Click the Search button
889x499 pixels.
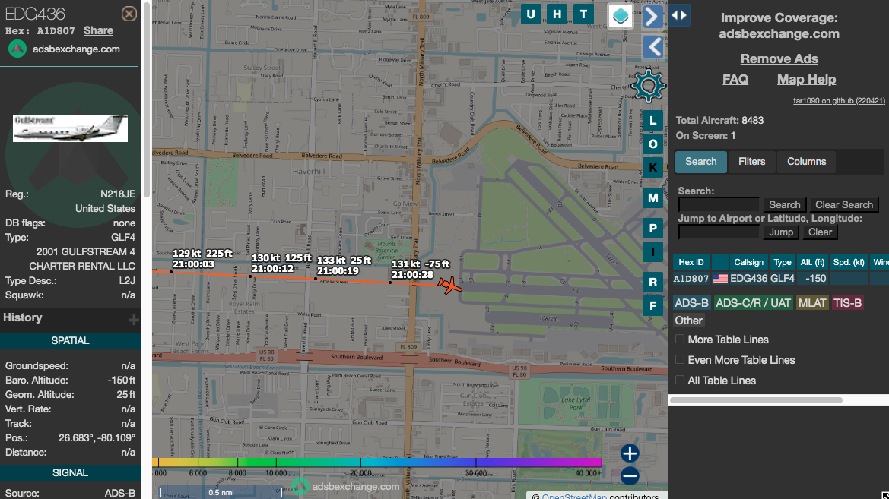coord(785,205)
